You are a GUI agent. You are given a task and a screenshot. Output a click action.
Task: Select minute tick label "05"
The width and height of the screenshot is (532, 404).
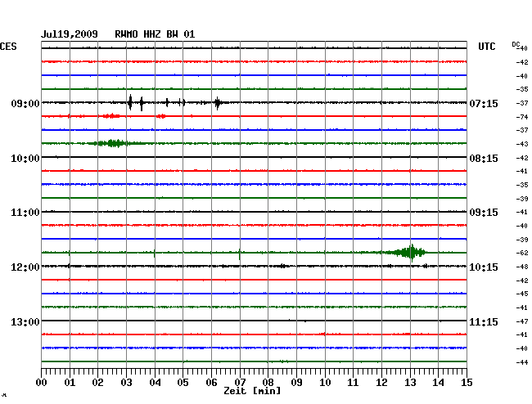tap(183, 383)
